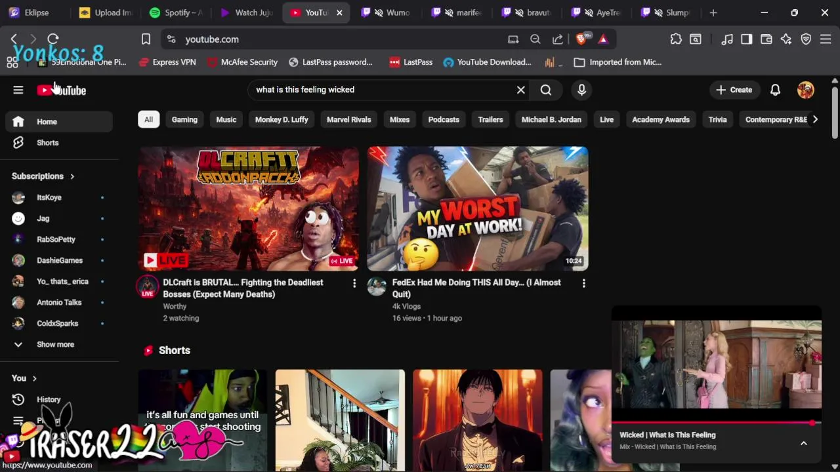Open ItsKoye subscription channel
Screen dimensions: 840x472
(x=59, y=197)
